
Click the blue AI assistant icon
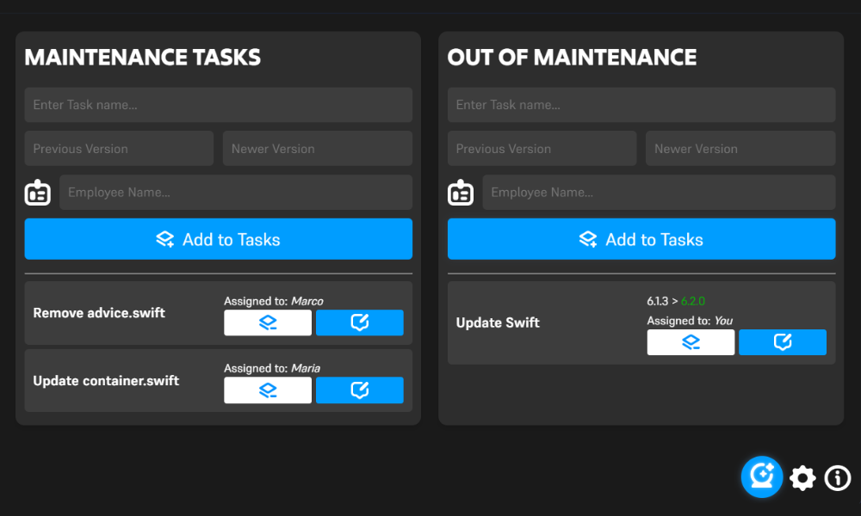762,476
